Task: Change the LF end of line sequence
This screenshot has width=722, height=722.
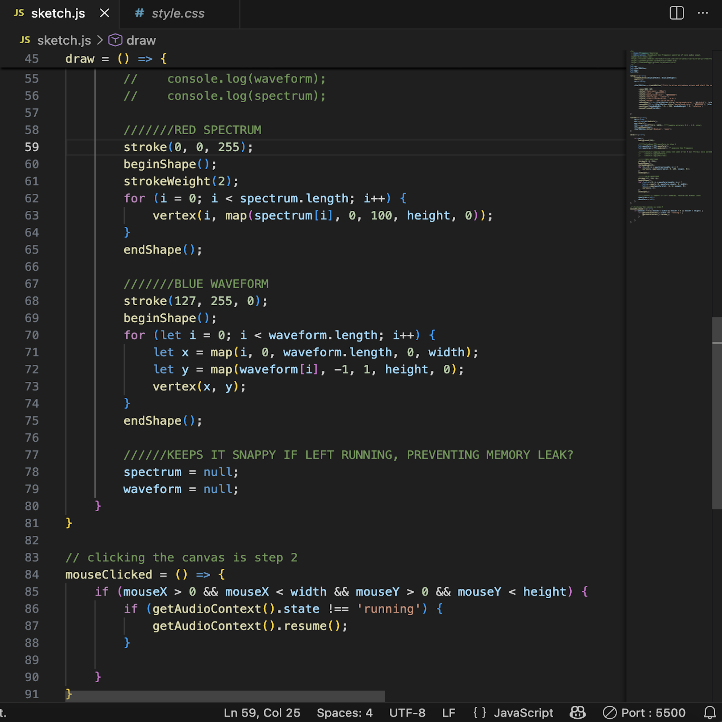Action: (x=448, y=713)
